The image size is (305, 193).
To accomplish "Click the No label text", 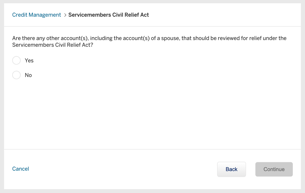I will click(x=28, y=75).
